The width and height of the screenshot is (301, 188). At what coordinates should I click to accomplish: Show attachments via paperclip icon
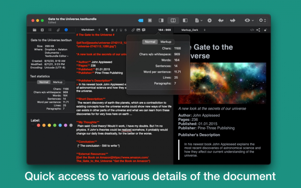click(x=58, y=30)
